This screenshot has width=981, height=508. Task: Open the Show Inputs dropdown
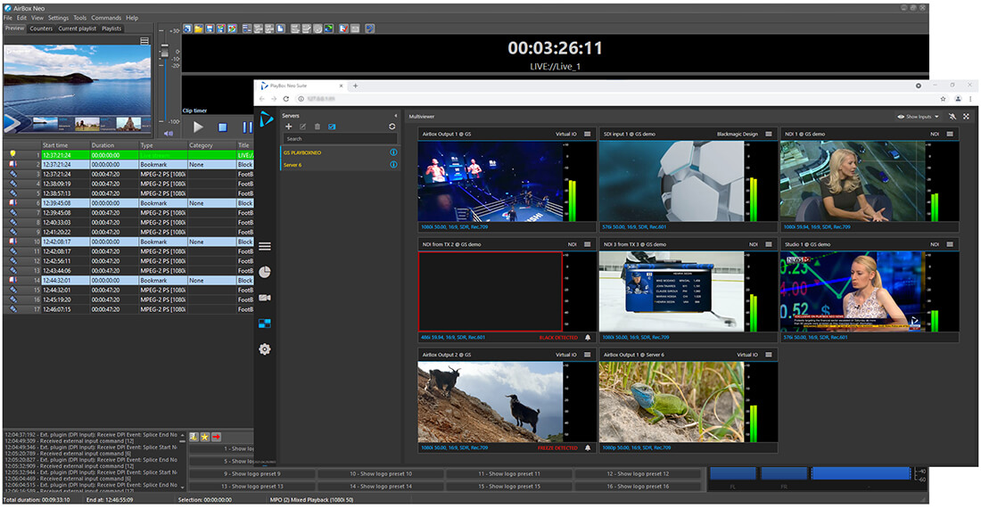coord(918,117)
